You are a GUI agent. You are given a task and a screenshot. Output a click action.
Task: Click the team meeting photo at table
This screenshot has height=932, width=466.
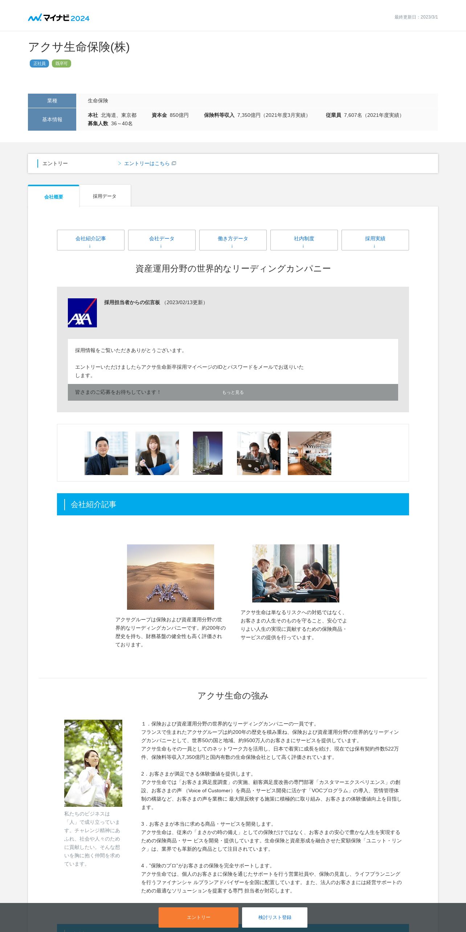296,573
